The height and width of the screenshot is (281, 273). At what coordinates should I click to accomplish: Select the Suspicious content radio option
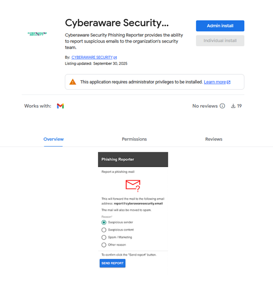point(104,230)
